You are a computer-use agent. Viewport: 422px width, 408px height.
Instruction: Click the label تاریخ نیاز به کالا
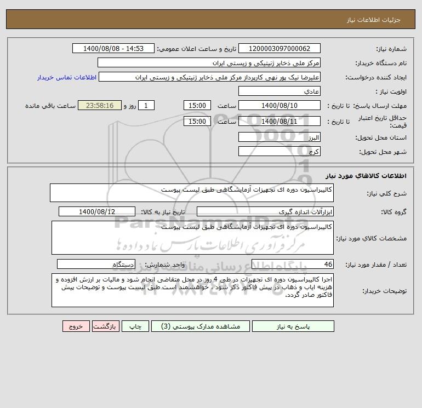point(163,212)
